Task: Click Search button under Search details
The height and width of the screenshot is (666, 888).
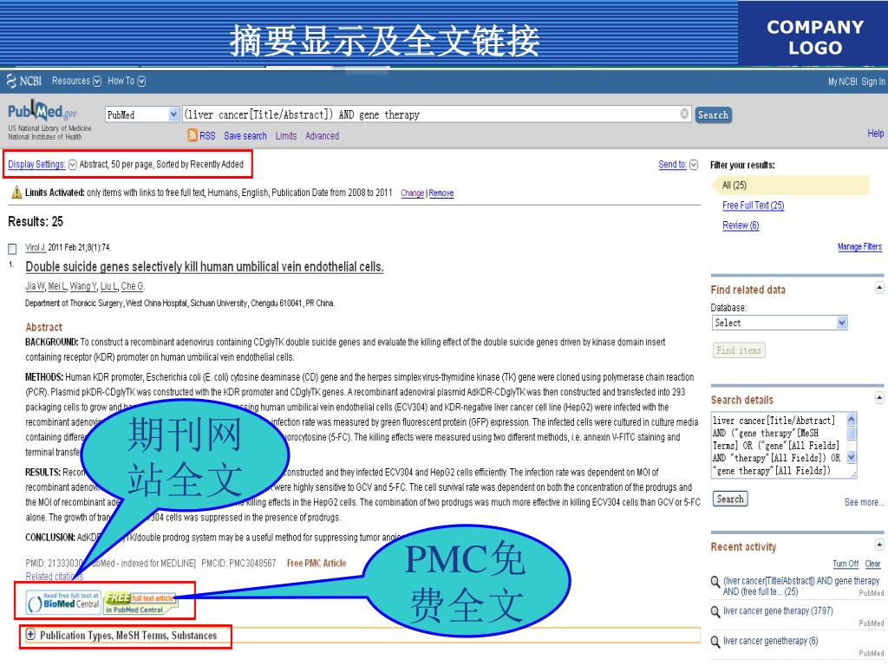Action: (730, 499)
